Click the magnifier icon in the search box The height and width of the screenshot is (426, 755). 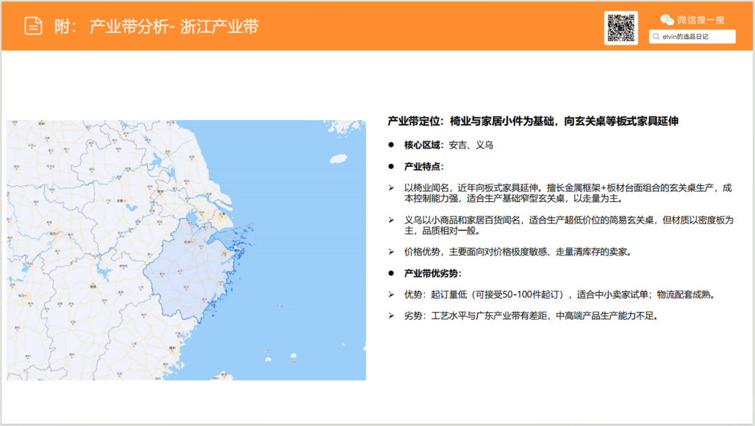(x=656, y=36)
